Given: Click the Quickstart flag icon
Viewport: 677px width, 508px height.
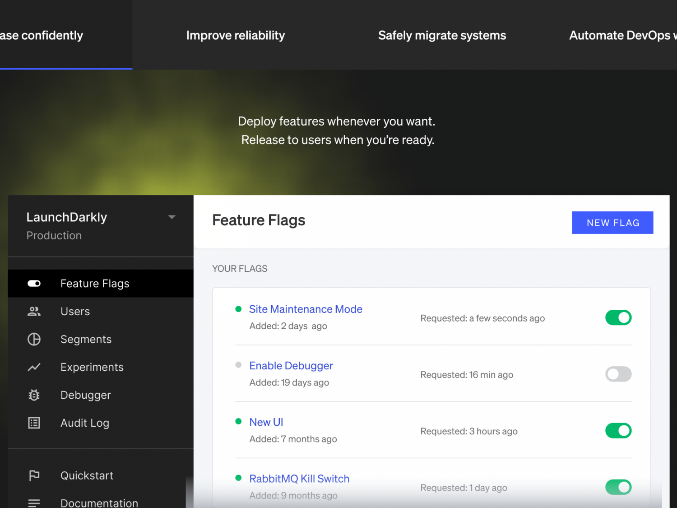Looking at the screenshot, I should (x=34, y=475).
